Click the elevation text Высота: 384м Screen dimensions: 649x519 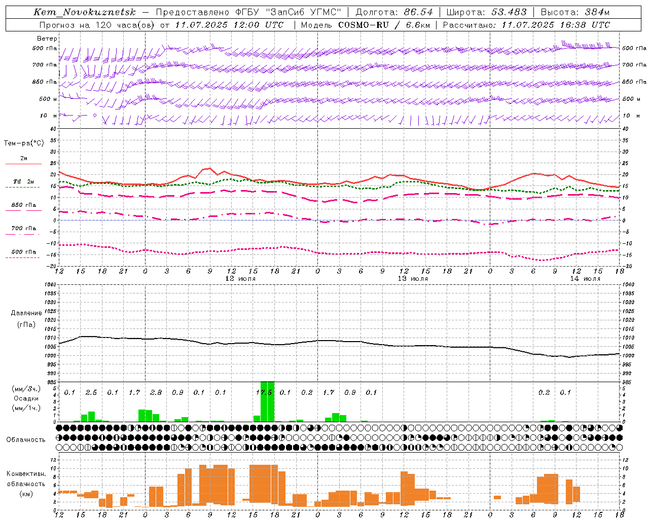pyautogui.click(x=575, y=12)
